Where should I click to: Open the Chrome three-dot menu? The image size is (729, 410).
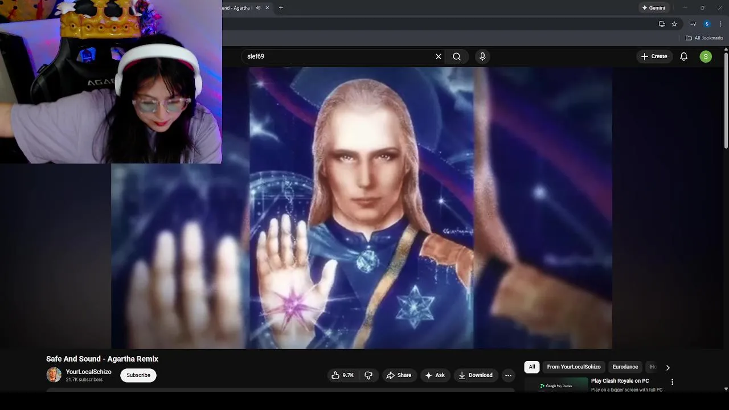click(720, 24)
